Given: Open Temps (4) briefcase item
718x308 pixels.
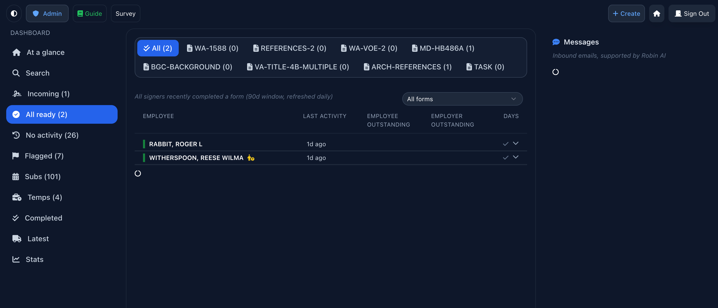Looking at the screenshot, I should (x=44, y=197).
